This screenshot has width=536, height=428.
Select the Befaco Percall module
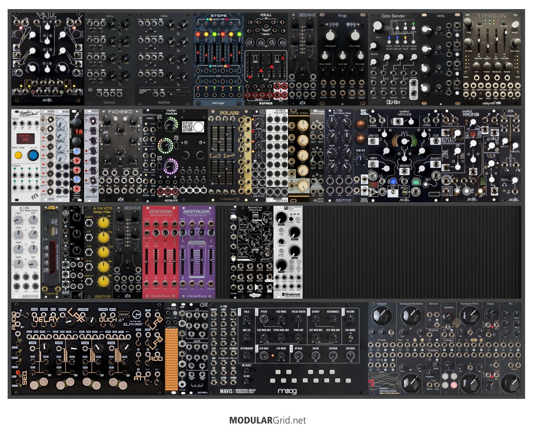(x=266, y=59)
